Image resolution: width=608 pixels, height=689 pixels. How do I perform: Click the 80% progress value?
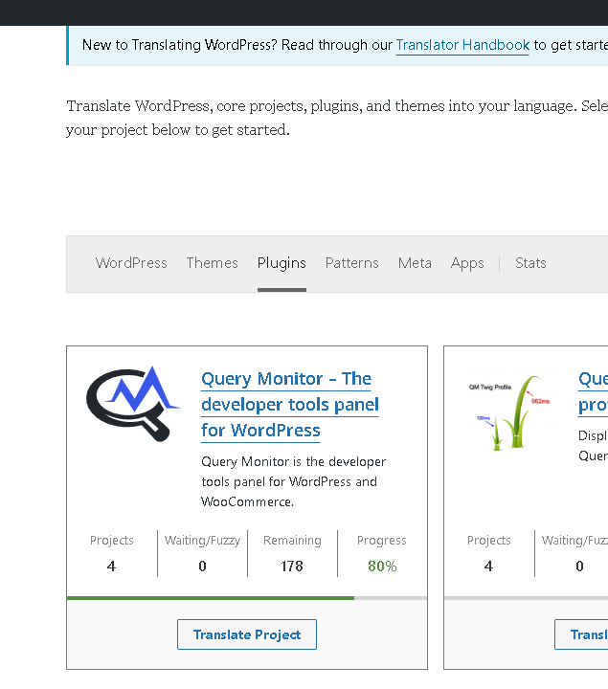[x=382, y=567]
